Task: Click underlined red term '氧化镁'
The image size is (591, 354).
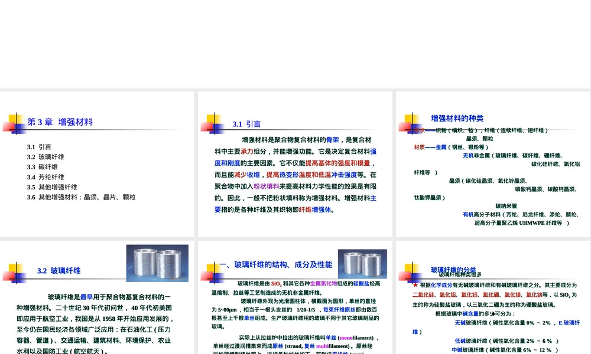Action: pos(512,295)
